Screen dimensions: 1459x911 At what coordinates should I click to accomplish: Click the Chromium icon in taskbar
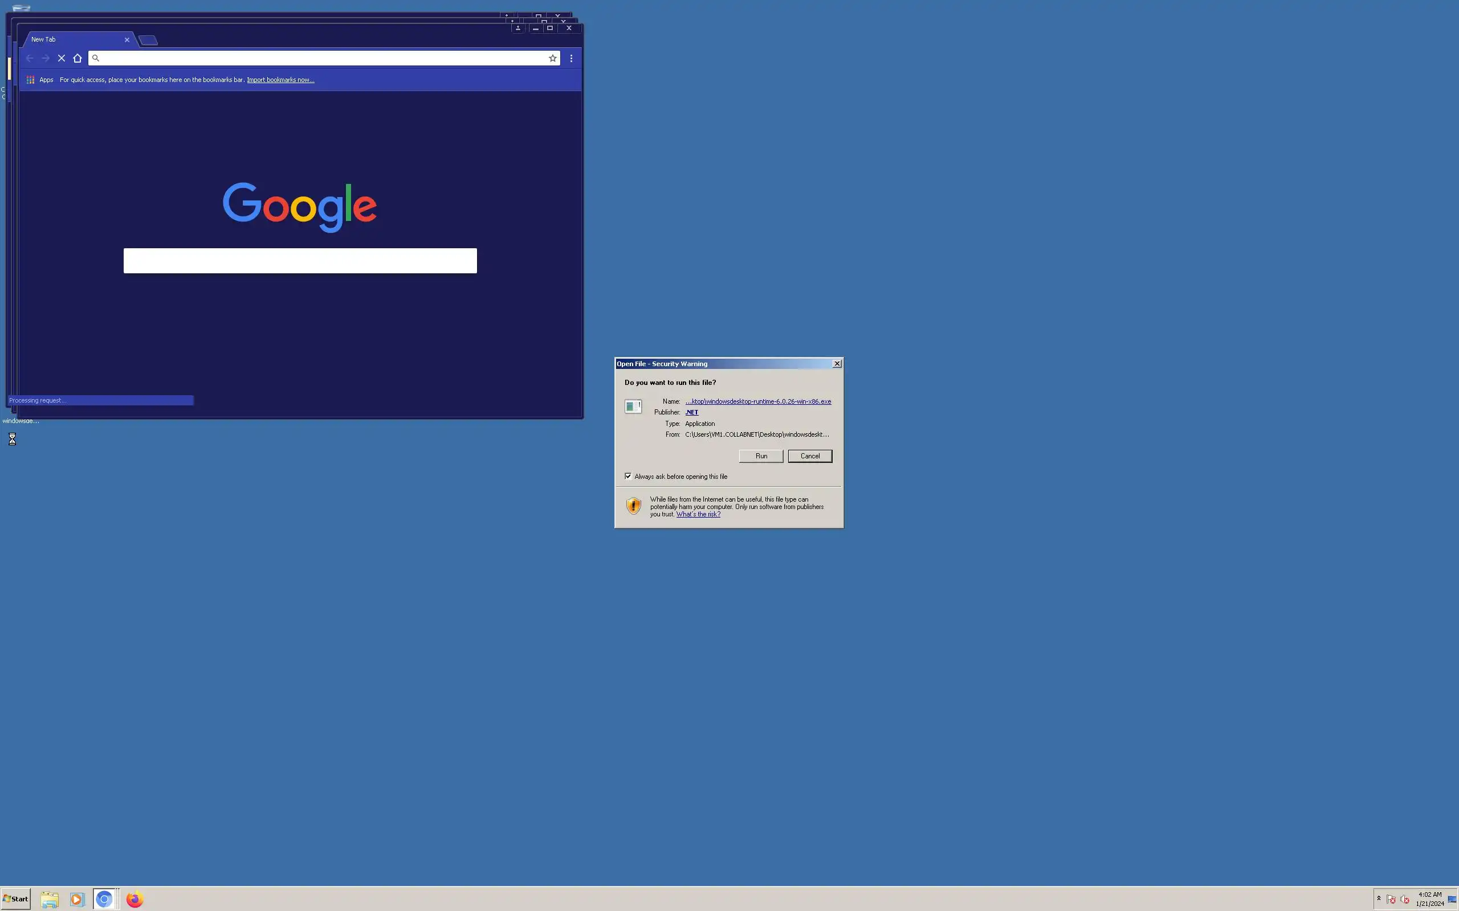pos(104,899)
